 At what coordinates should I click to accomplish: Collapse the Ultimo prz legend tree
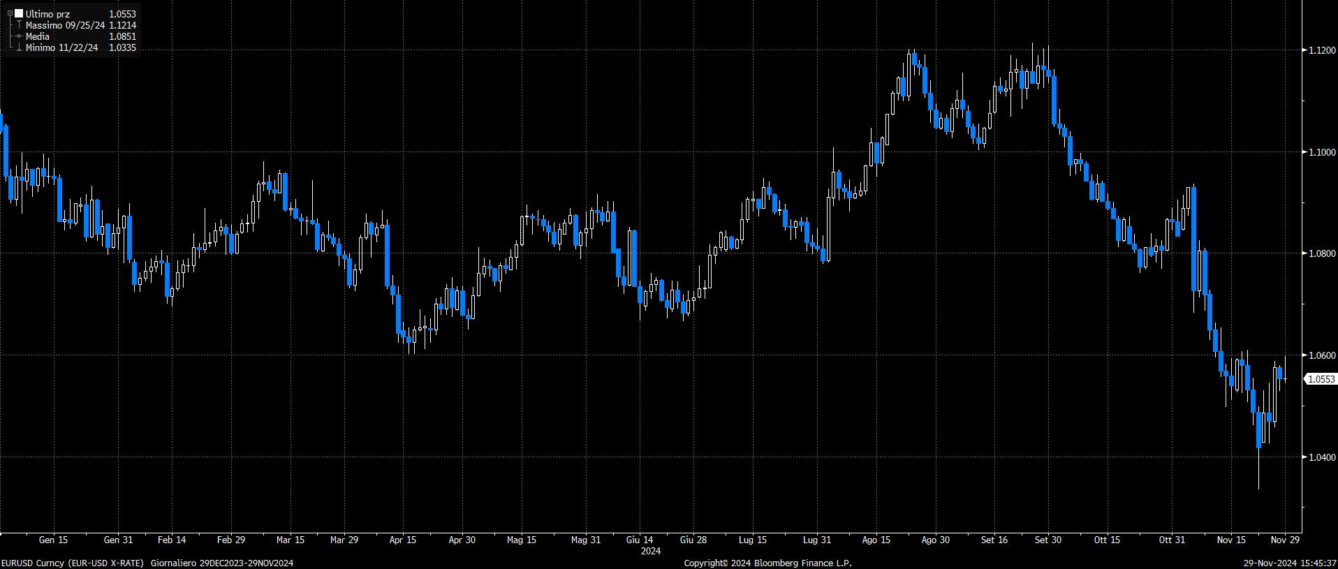pyautogui.click(x=9, y=13)
